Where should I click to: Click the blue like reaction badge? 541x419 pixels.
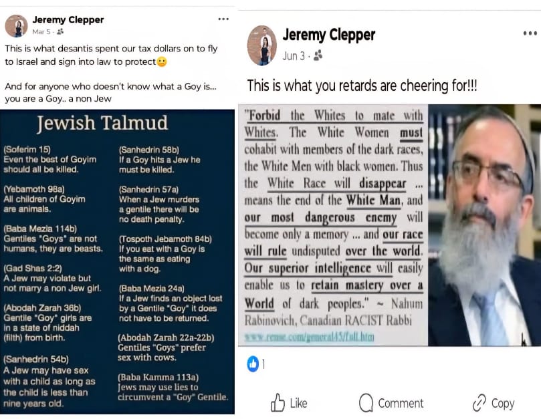coord(253,364)
